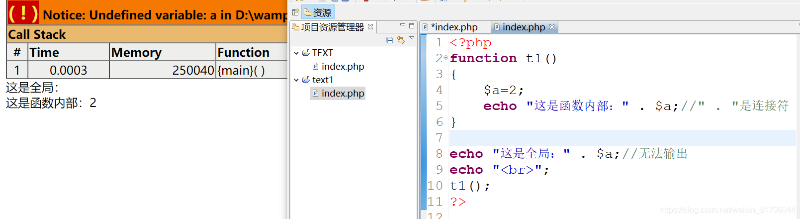The width and height of the screenshot is (800, 219).
Task: Click the error exclamation icon in browser notice
Action: [23, 12]
